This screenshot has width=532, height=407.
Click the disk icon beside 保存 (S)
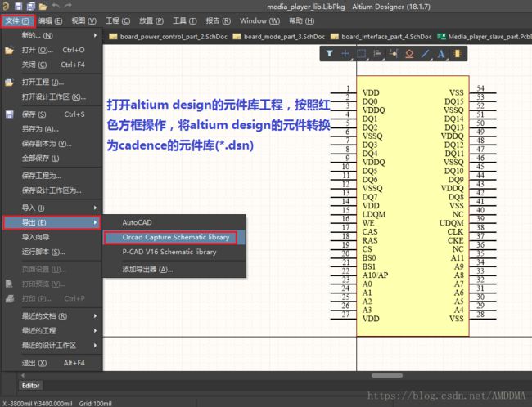point(10,114)
